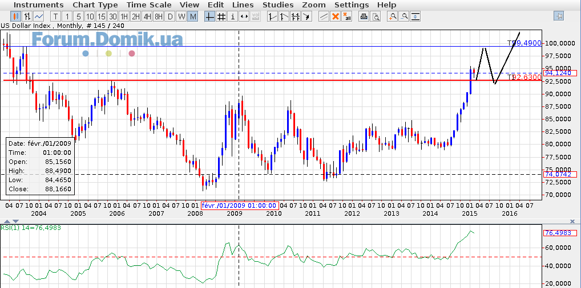The height and width of the screenshot is (288, 581).
Task: Open the Studies menu
Action: [278, 5]
